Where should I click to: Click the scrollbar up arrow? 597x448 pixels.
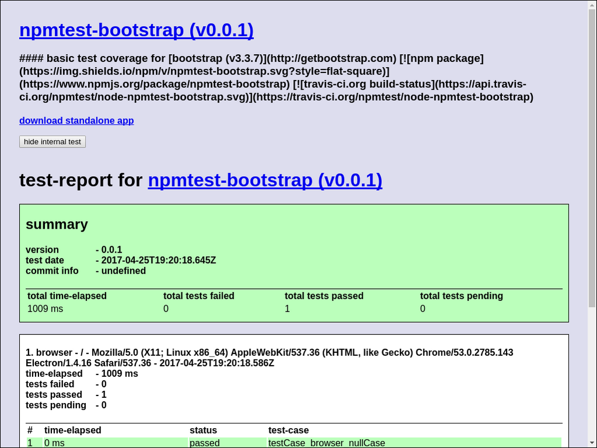click(x=592, y=5)
